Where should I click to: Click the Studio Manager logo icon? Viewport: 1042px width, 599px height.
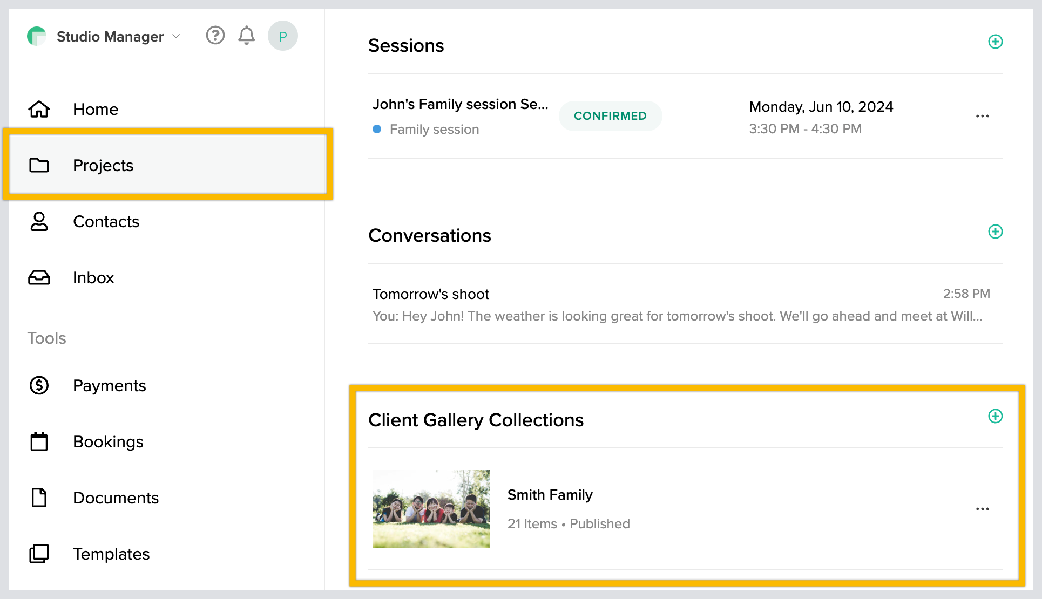(x=37, y=36)
